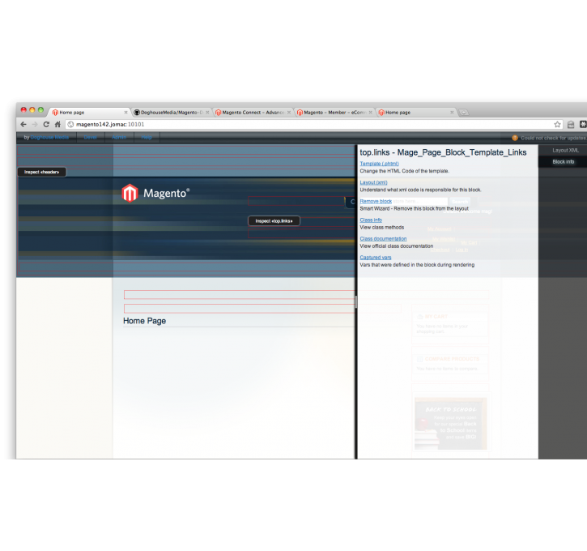Click 'View official class documentation' description

pos(397,246)
